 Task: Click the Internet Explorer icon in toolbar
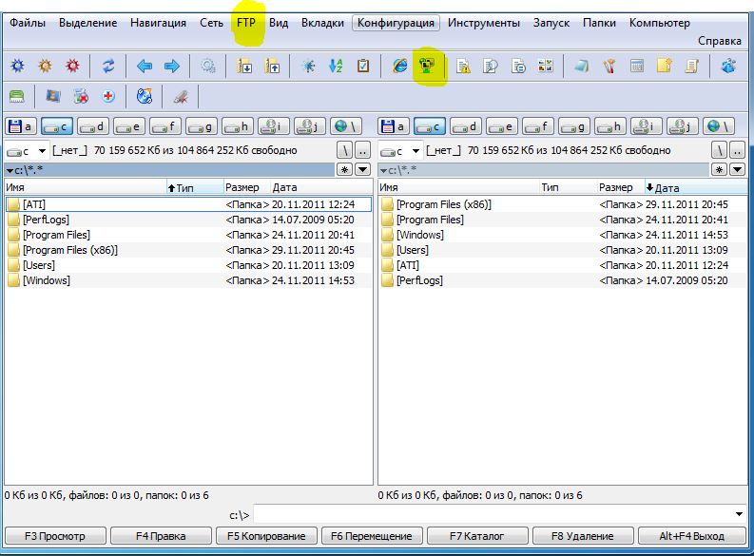399,66
